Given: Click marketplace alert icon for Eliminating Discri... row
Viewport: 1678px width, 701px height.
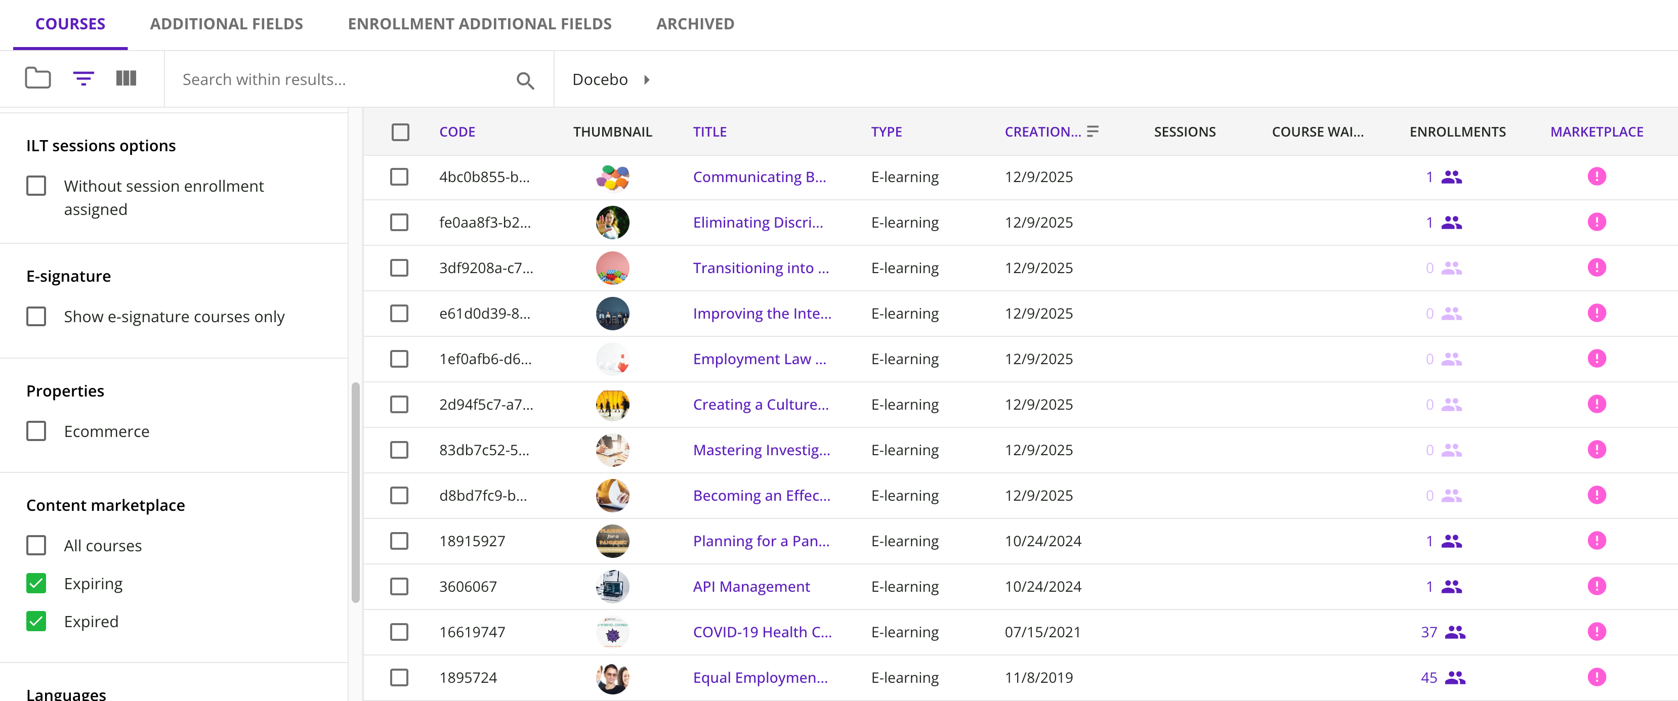Looking at the screenshot, I should [1597, 222].
